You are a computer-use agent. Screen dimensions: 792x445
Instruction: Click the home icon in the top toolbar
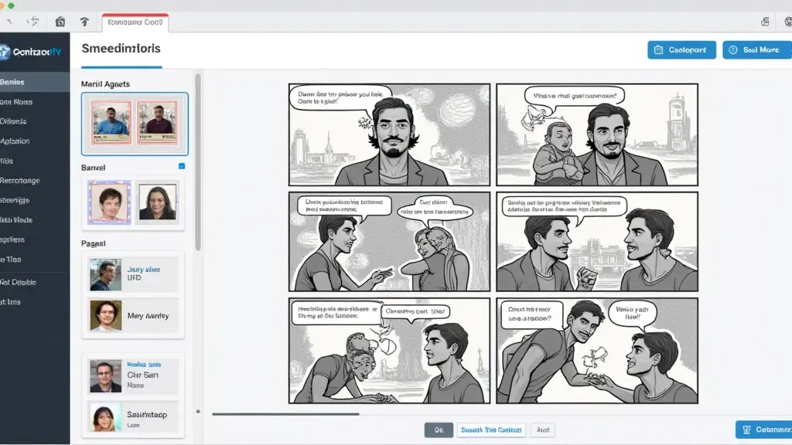[60, 22]
